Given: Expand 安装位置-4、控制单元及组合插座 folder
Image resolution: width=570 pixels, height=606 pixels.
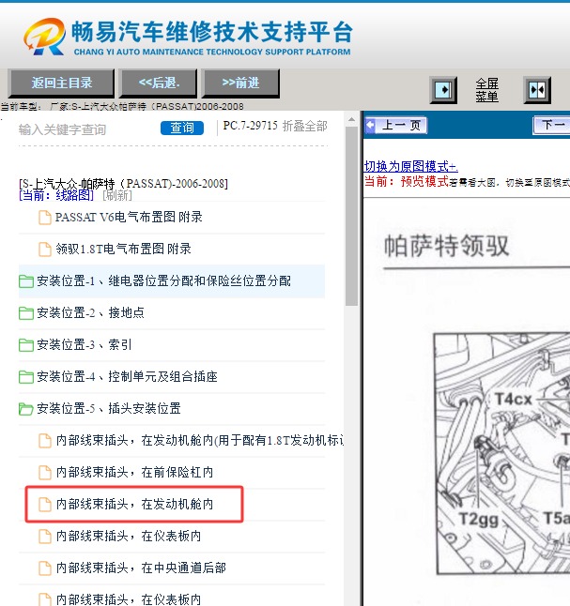Looking at the screenshot, I should coord(128,376).
